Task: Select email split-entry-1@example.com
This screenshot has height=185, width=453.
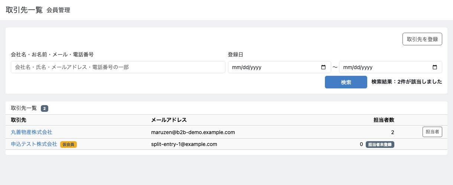Action: (x=184, y=144)
